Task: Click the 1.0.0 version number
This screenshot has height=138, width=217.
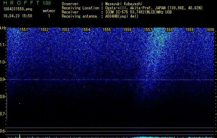Action: [47, 3]
